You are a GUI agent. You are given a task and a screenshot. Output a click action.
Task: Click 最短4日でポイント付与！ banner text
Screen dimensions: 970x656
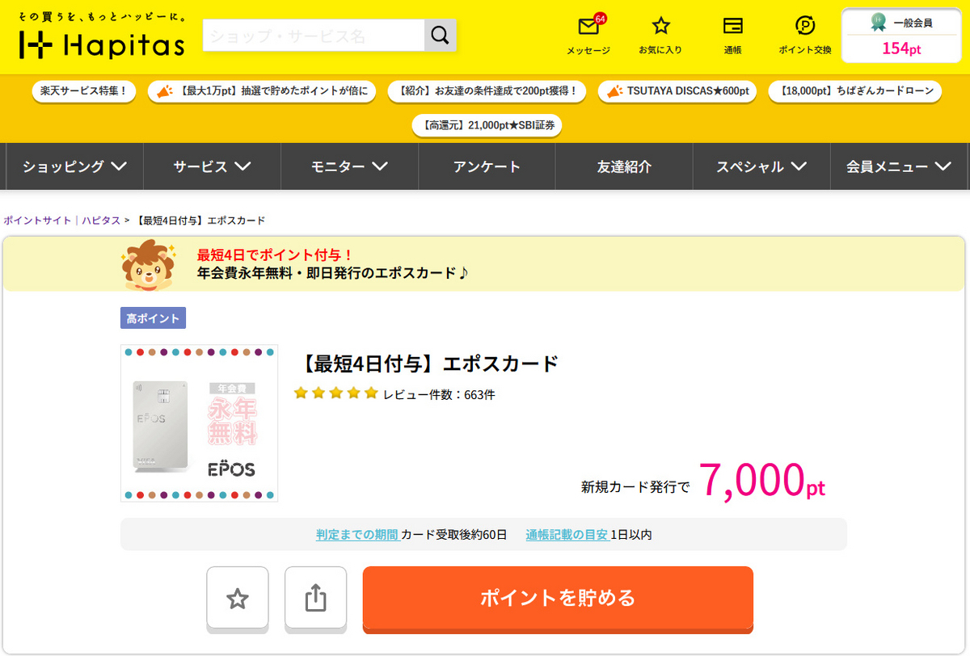point(275,255)
